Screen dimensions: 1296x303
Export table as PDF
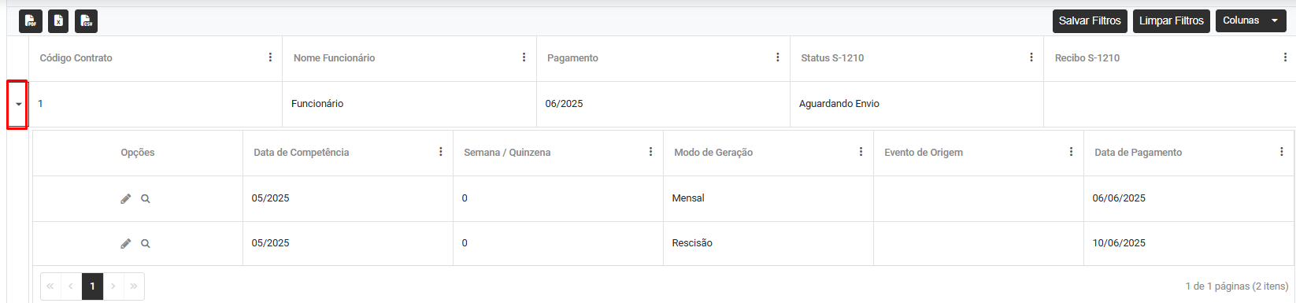(31, 21)
